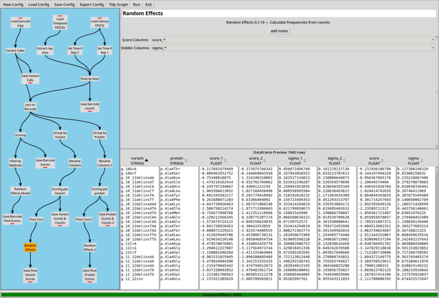This screenshot has width=439, height=298.
Task: Select the Save Variant Scores & Counts node
Action: click(60, 219)
